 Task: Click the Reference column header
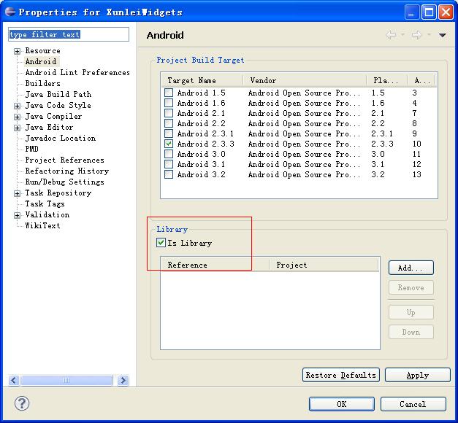215,265
